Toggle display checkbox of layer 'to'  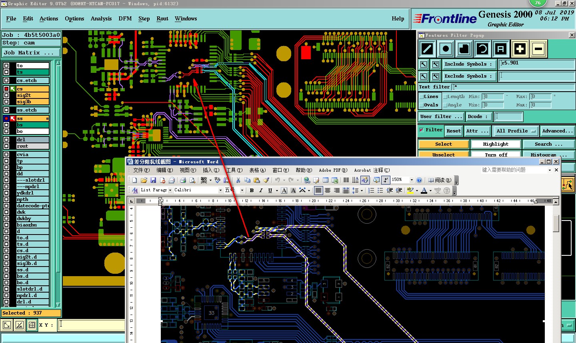[x=6, y=66]
